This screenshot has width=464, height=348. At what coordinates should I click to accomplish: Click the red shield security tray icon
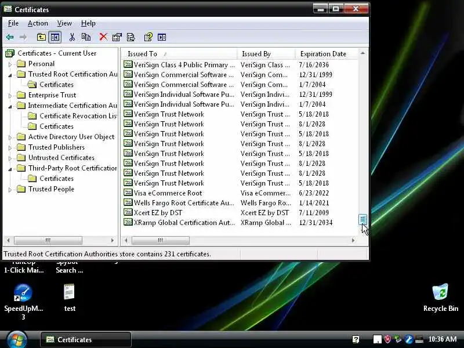(387, 339)
